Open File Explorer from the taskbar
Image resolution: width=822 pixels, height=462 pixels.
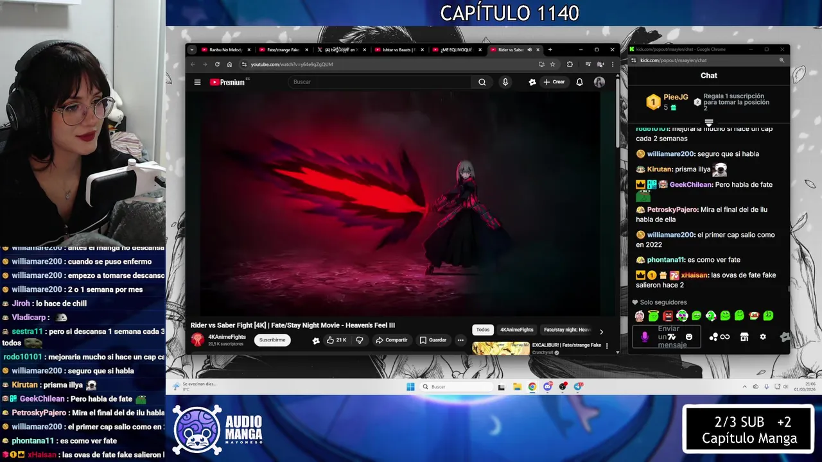click(x=517, y=387)
